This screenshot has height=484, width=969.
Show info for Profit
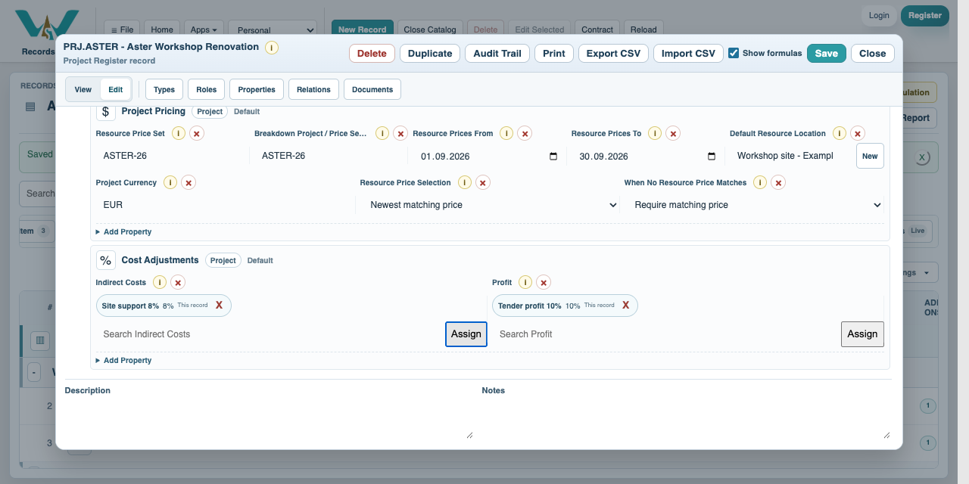pos(525,282)
